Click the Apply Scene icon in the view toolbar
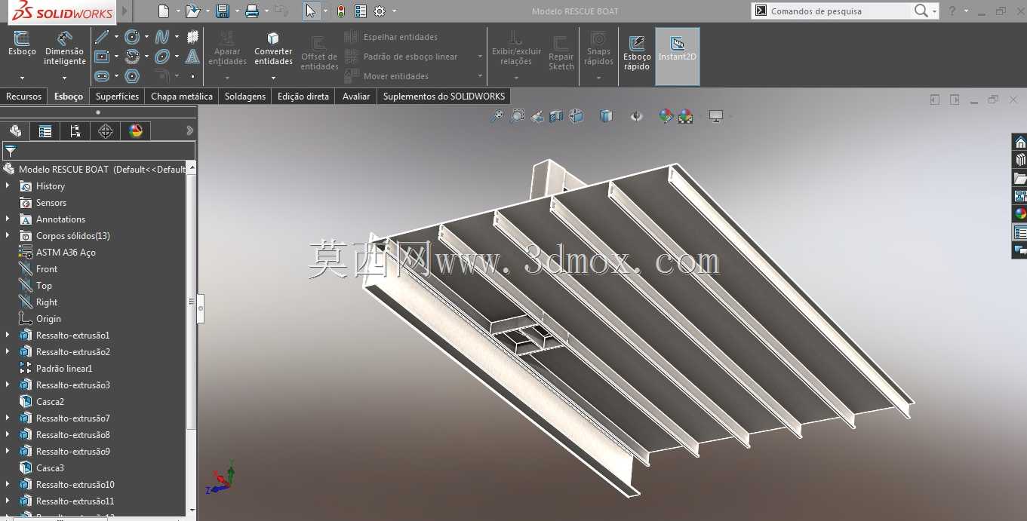 coord(685,116)
